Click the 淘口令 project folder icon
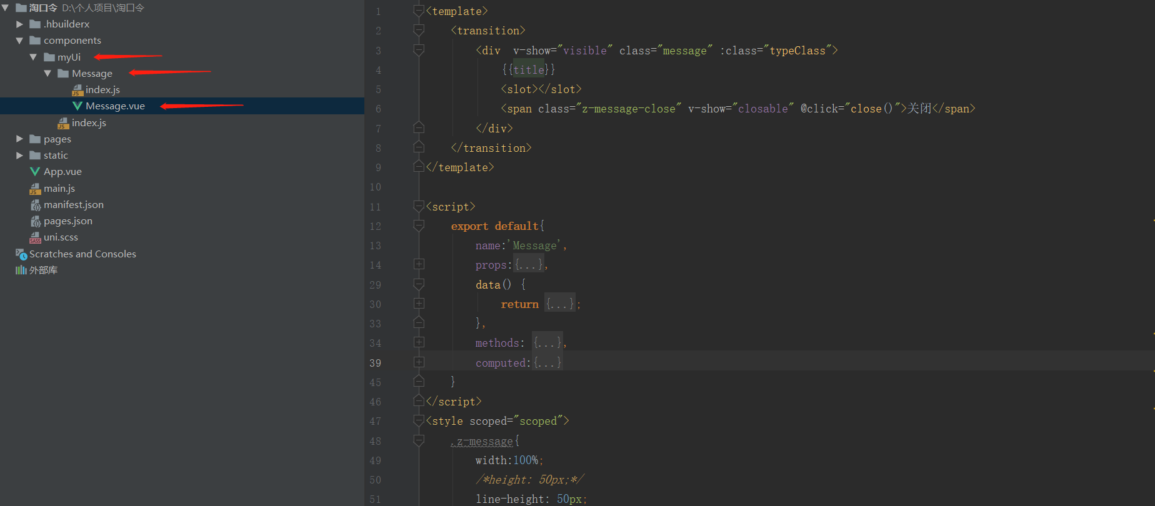This screenshot has height=506, width=1155. click(x=21, y=7)
